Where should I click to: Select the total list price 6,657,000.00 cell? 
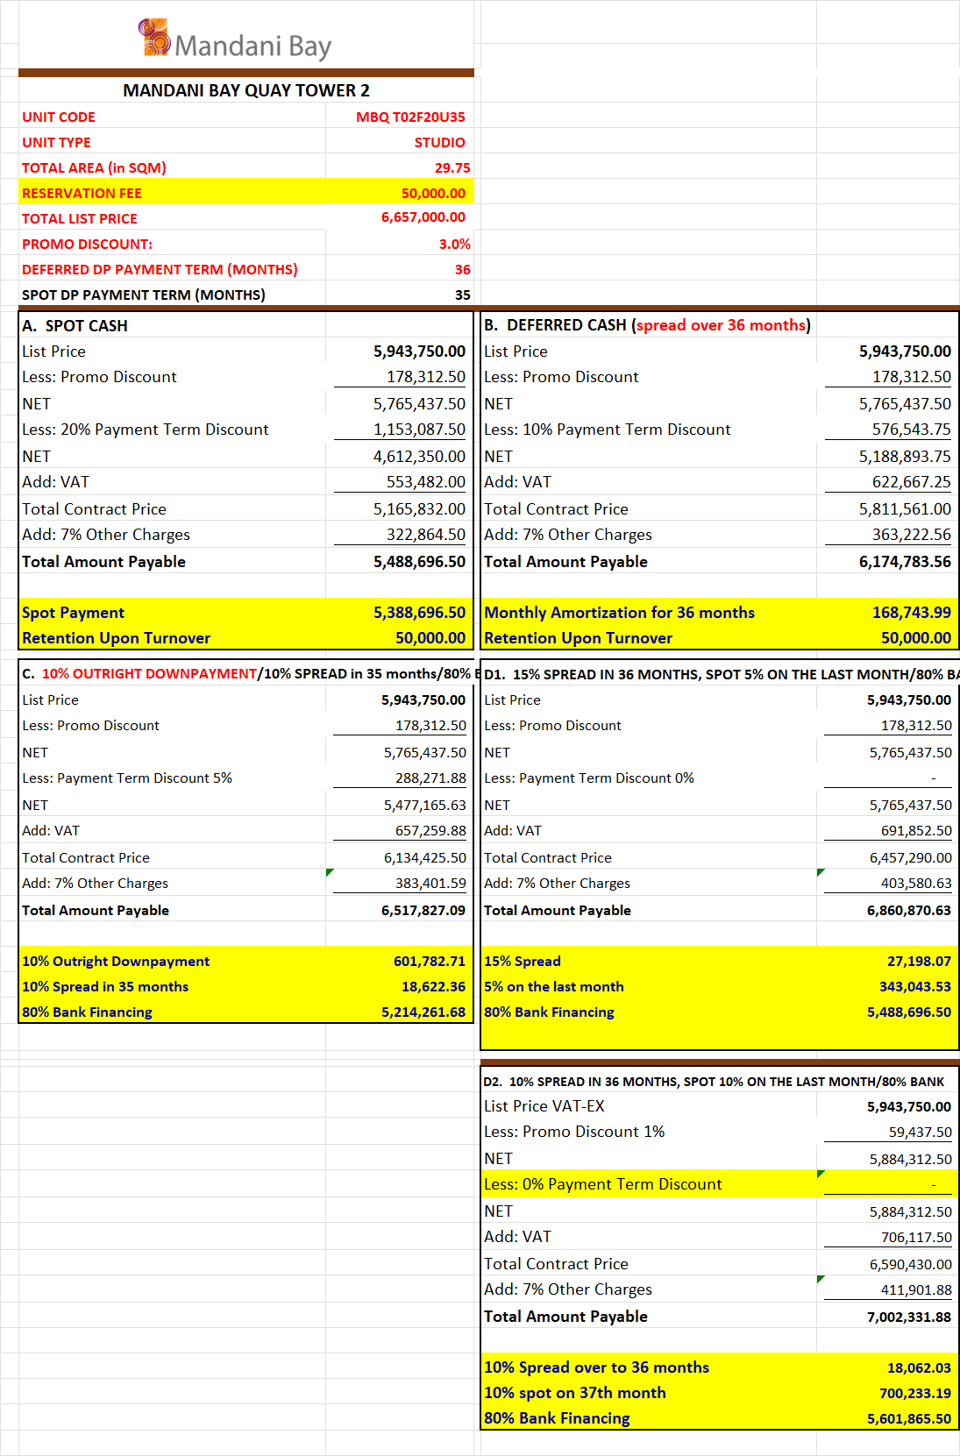[x=423, y=217]
